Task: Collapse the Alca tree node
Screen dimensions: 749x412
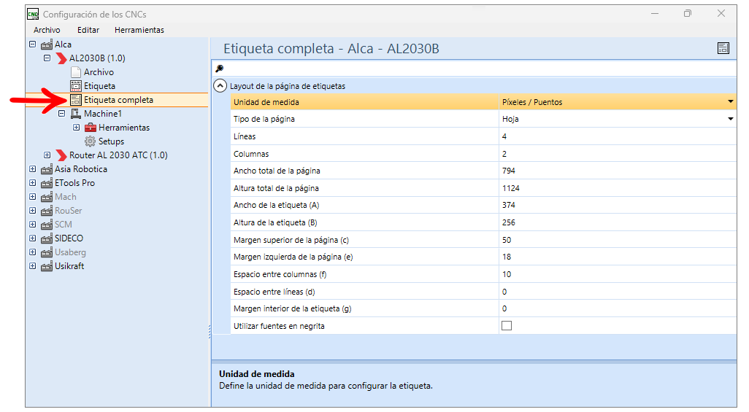Action: (32, 44)
